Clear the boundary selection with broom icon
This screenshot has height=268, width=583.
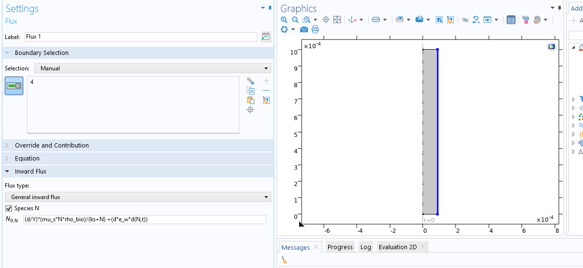(x=266, y=100)
